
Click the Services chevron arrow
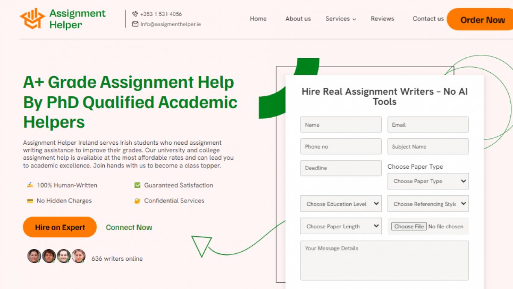click(x=354, y=19)
